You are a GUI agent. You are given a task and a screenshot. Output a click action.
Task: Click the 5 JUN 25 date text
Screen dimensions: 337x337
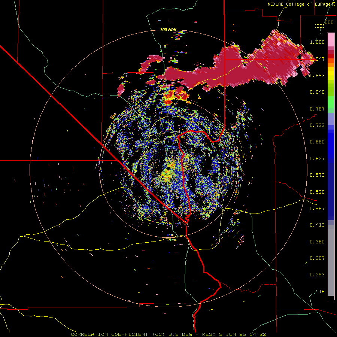tap(233, 334)
